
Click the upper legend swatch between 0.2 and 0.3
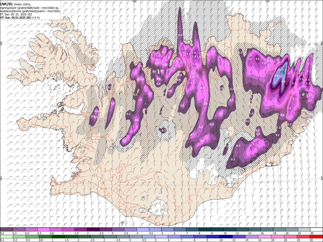coord(6,229)
